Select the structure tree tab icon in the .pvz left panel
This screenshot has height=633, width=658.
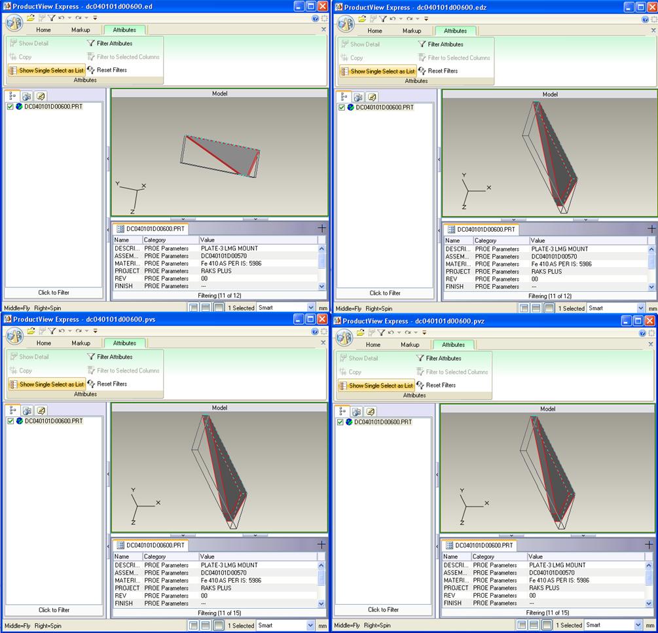click(342, 412)
